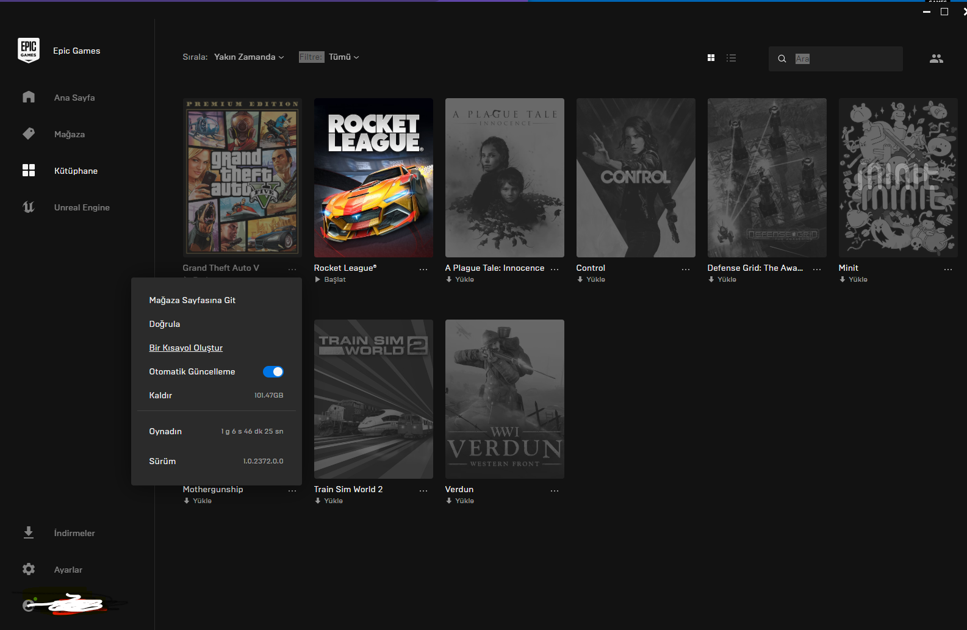Open Mothergunship options ellipsis
This screenshot has height=630, width=967.
[x=292, y=490]
